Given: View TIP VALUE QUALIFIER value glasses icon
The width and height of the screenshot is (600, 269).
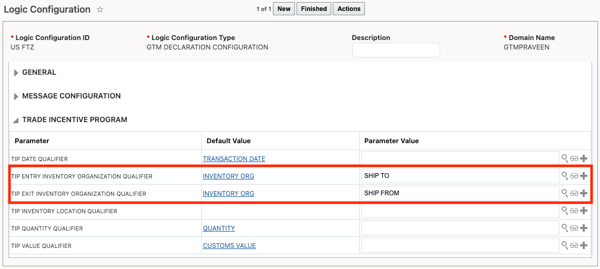Looking at the screenshot, I should (574, 245).
